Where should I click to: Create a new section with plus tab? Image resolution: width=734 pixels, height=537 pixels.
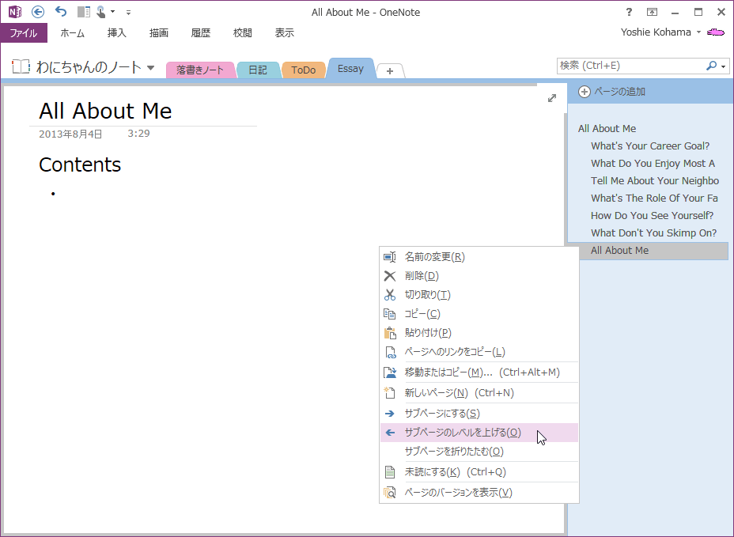390,70
